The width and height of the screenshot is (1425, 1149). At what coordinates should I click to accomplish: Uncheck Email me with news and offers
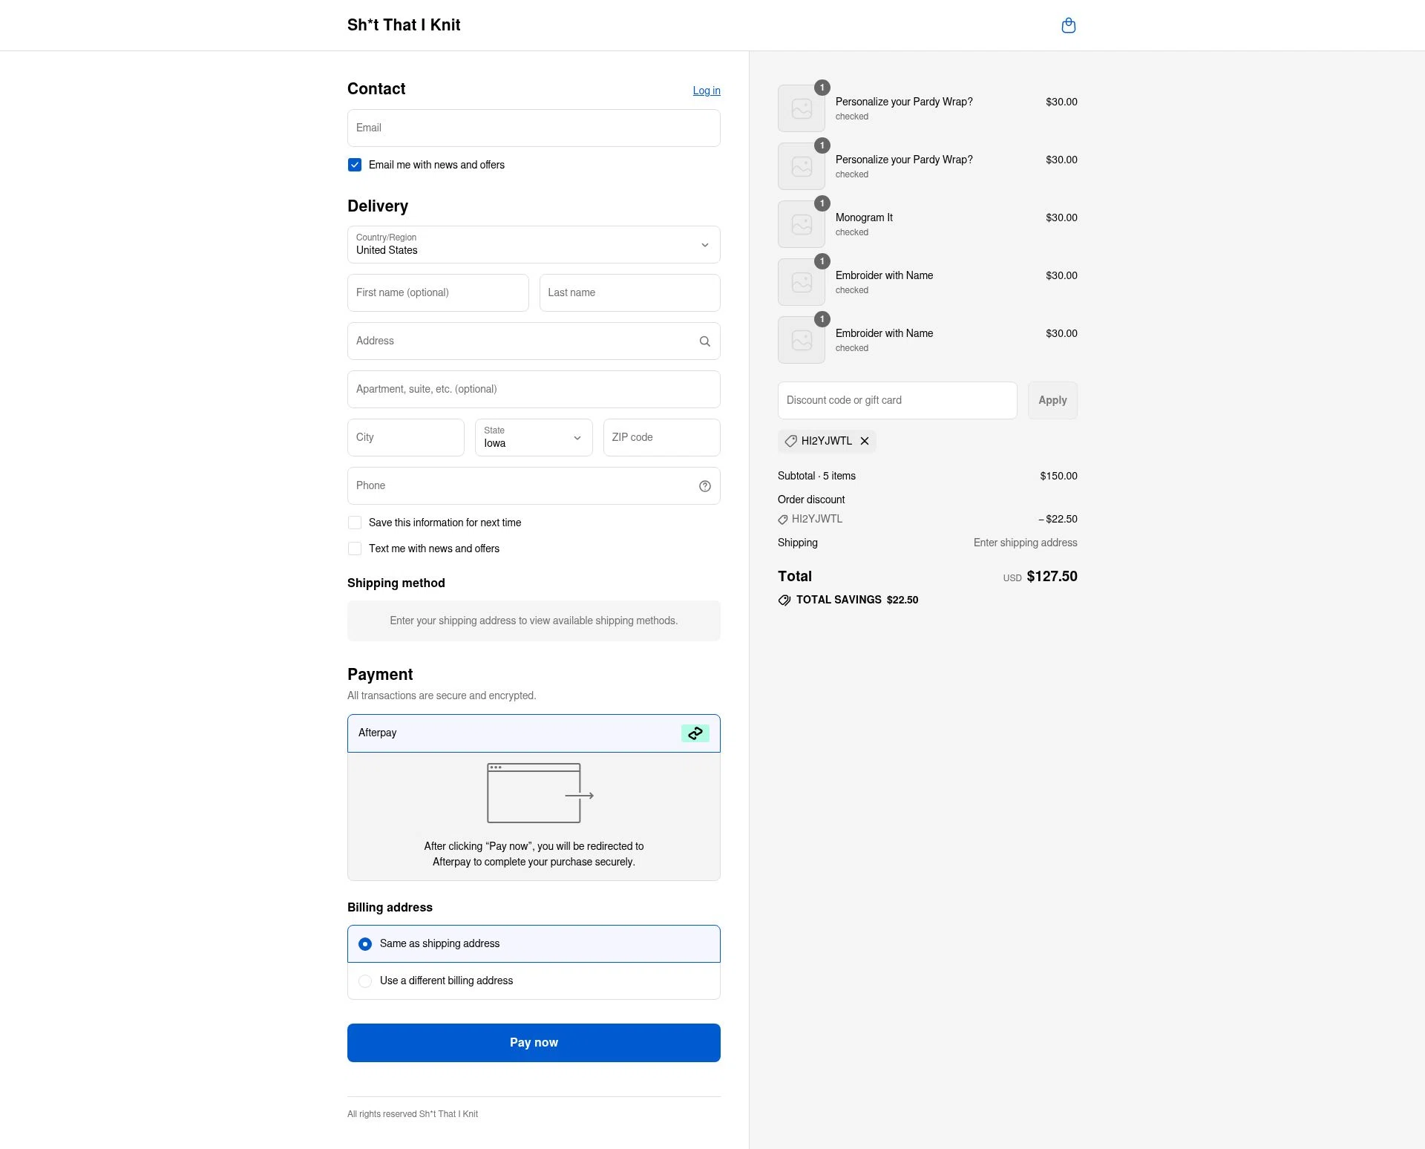(355, 165)
